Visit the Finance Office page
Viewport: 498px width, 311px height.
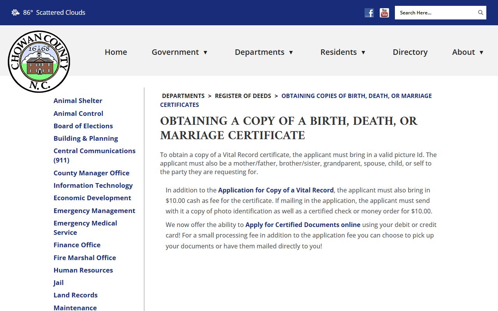pos(77,245)
